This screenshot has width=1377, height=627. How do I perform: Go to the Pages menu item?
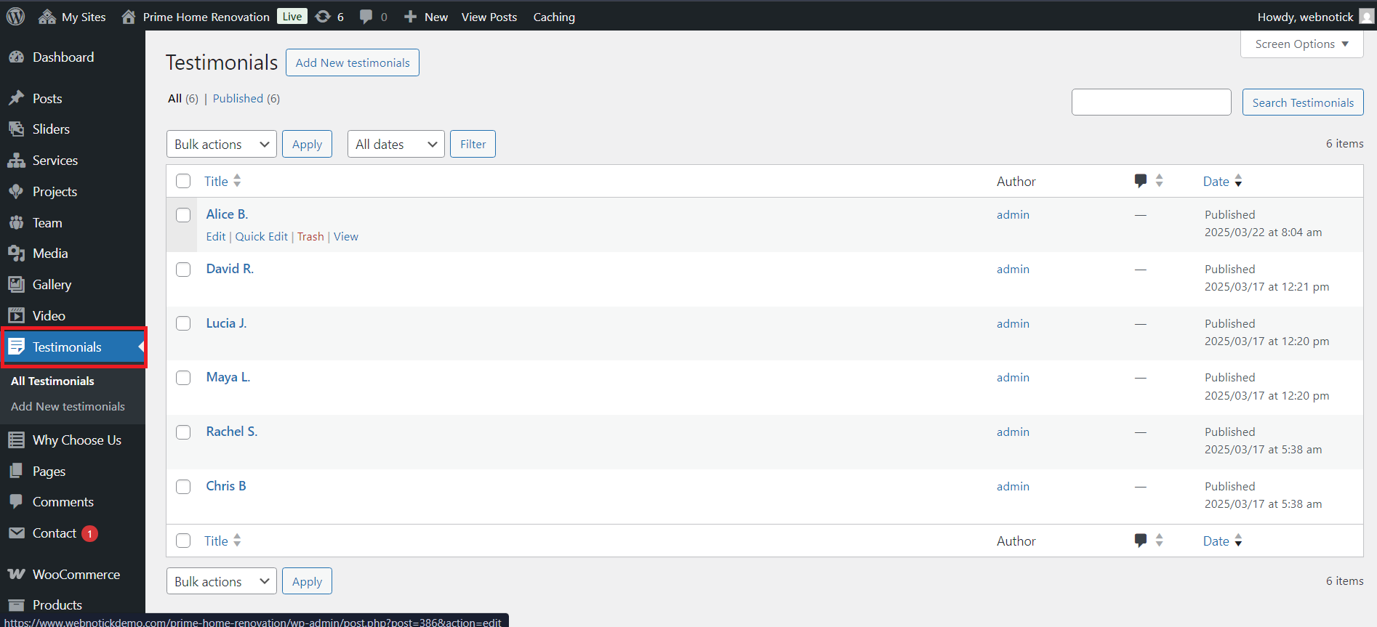pos(49,472)
